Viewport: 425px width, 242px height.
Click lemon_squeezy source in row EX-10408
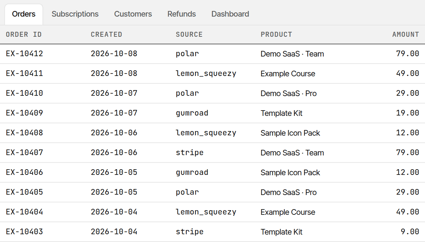206,133
